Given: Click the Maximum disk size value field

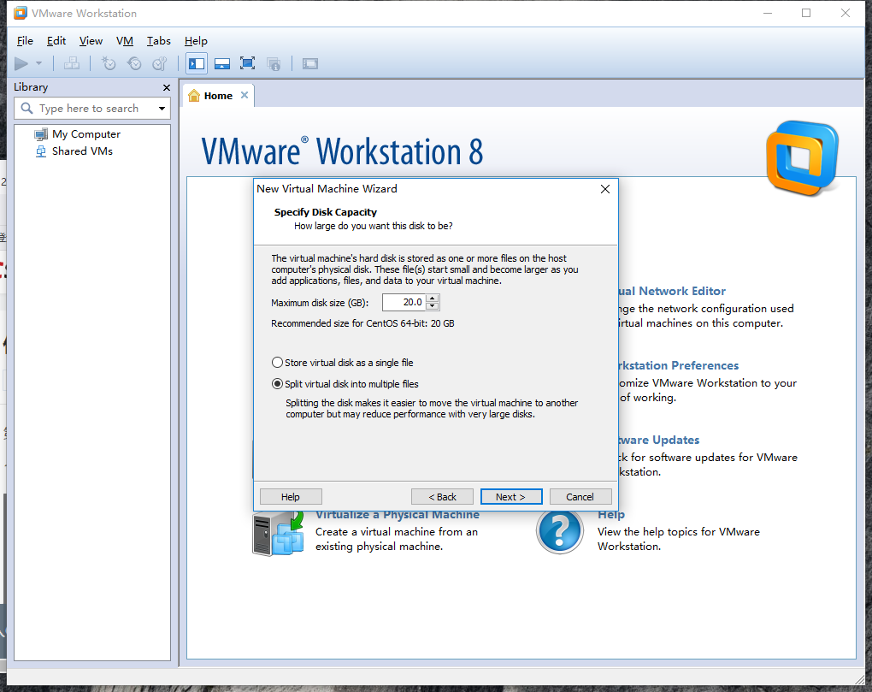Looking at the screenshot, I should pyautogui.click(x=404, y=302).
